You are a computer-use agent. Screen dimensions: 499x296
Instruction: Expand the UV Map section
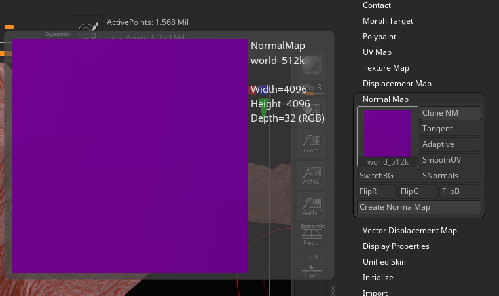click(377, 52)
